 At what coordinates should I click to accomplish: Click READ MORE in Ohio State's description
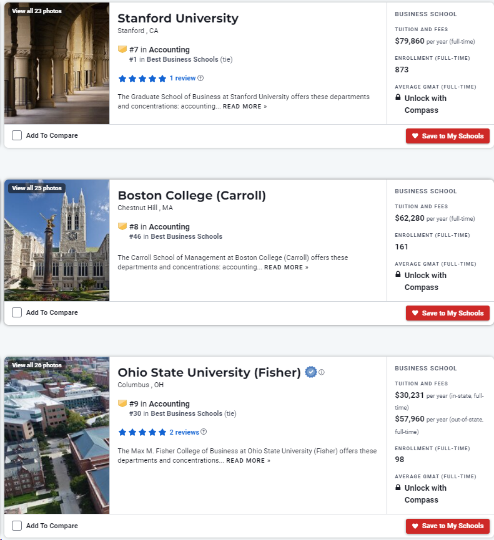248,460
